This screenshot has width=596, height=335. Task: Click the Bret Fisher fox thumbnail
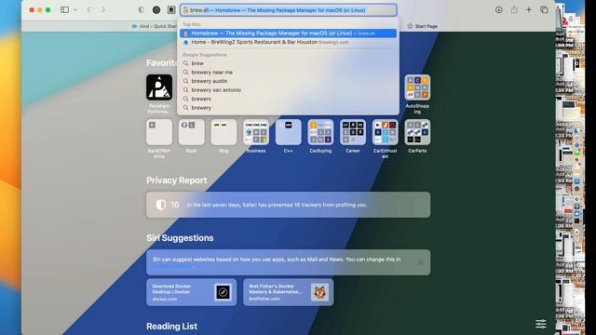(x=319, y=292)
